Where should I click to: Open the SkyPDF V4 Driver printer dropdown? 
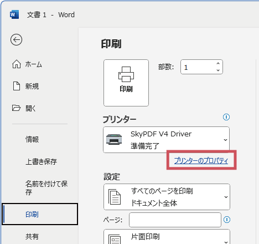(166, 140)
